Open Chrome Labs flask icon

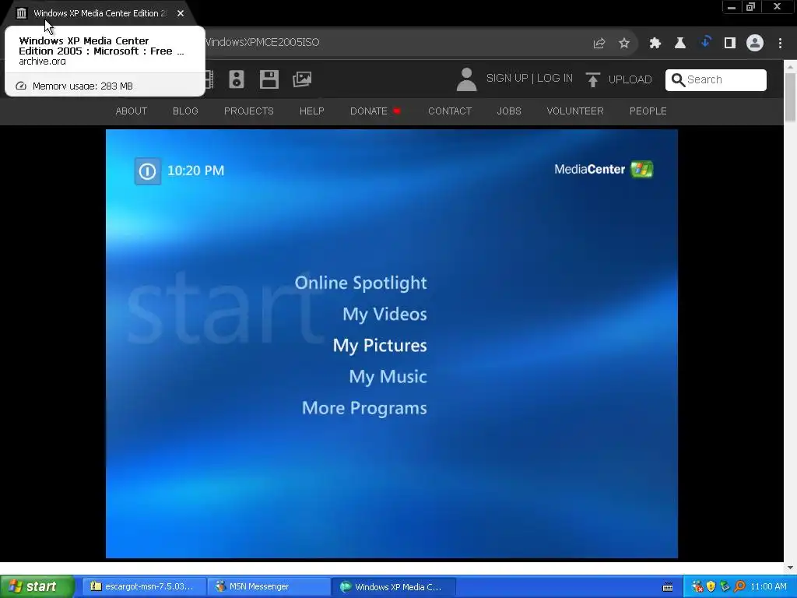pyautogui.click(x=680, y=44)
